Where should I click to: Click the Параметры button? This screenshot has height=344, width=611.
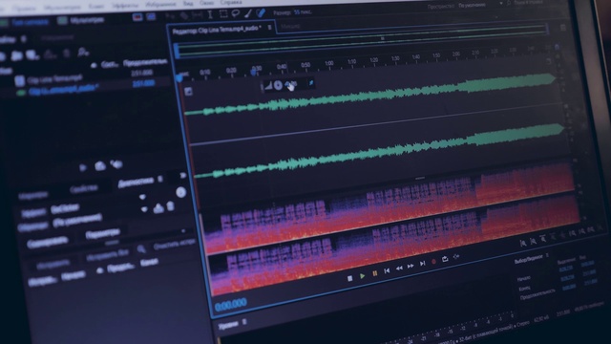tap(103, 233)
